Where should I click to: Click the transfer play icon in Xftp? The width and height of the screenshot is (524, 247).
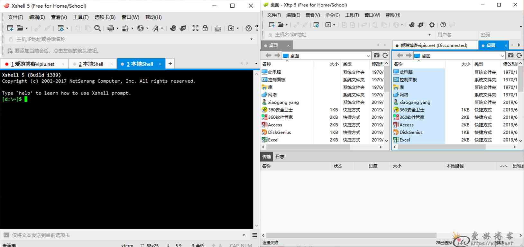[x=328, y=25]
